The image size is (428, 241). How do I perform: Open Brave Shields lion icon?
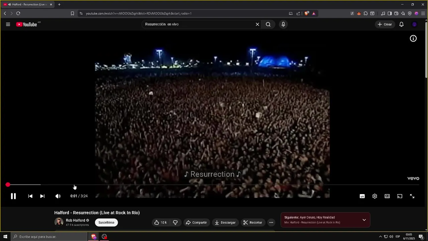(306, 13)
